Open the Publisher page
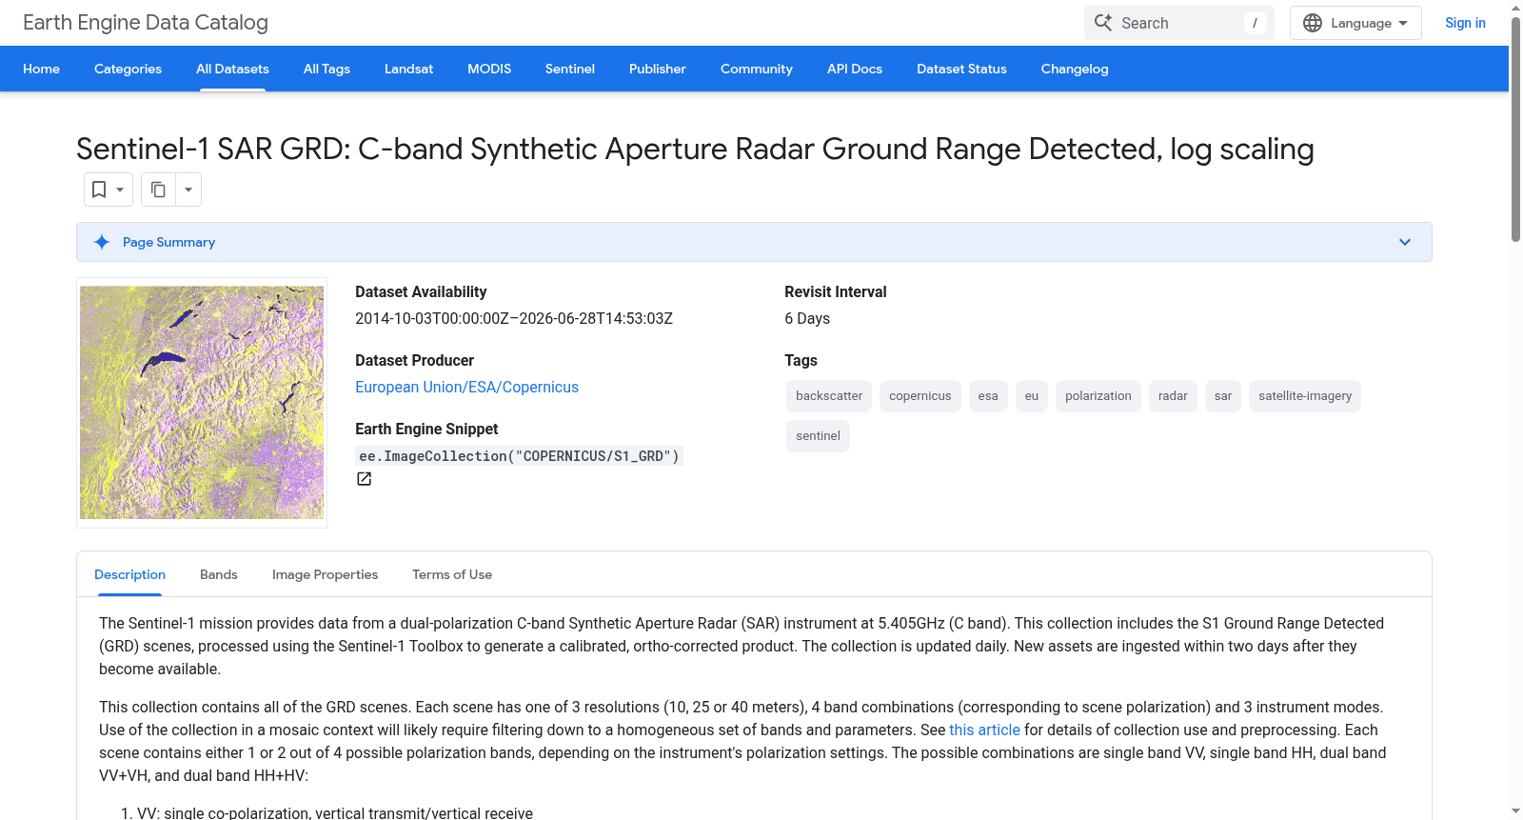Image resolution: width=1523 pixels, height=820 pixels. [x=658, y=69]
